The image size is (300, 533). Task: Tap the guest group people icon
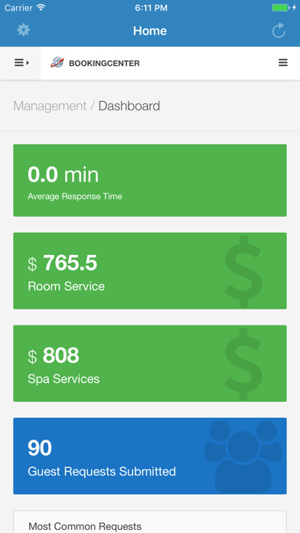point(243,457)
